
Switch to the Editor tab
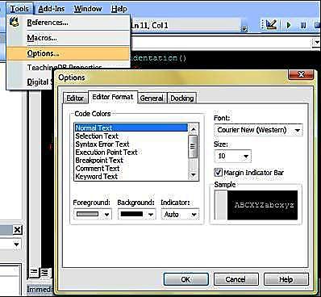tap(75, 98)
